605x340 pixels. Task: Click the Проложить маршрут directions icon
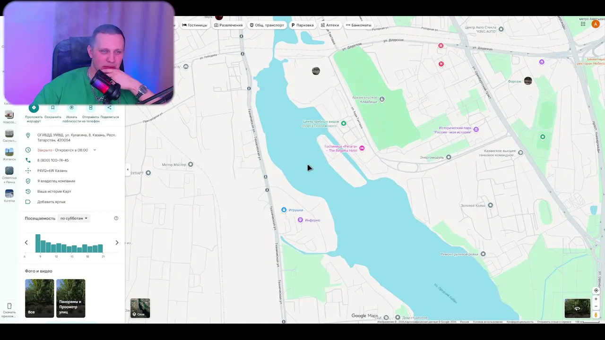(x=34, y=108)
